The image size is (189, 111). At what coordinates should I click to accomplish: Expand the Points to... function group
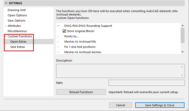pyautogui.click(x=58, y=36)
